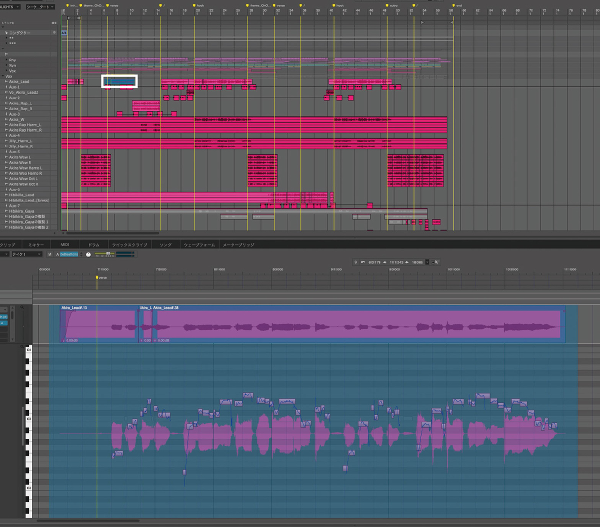Click the undo arrow icon
Image resolution: width=600 pixels, height=527 pixels.
point(363,262)
